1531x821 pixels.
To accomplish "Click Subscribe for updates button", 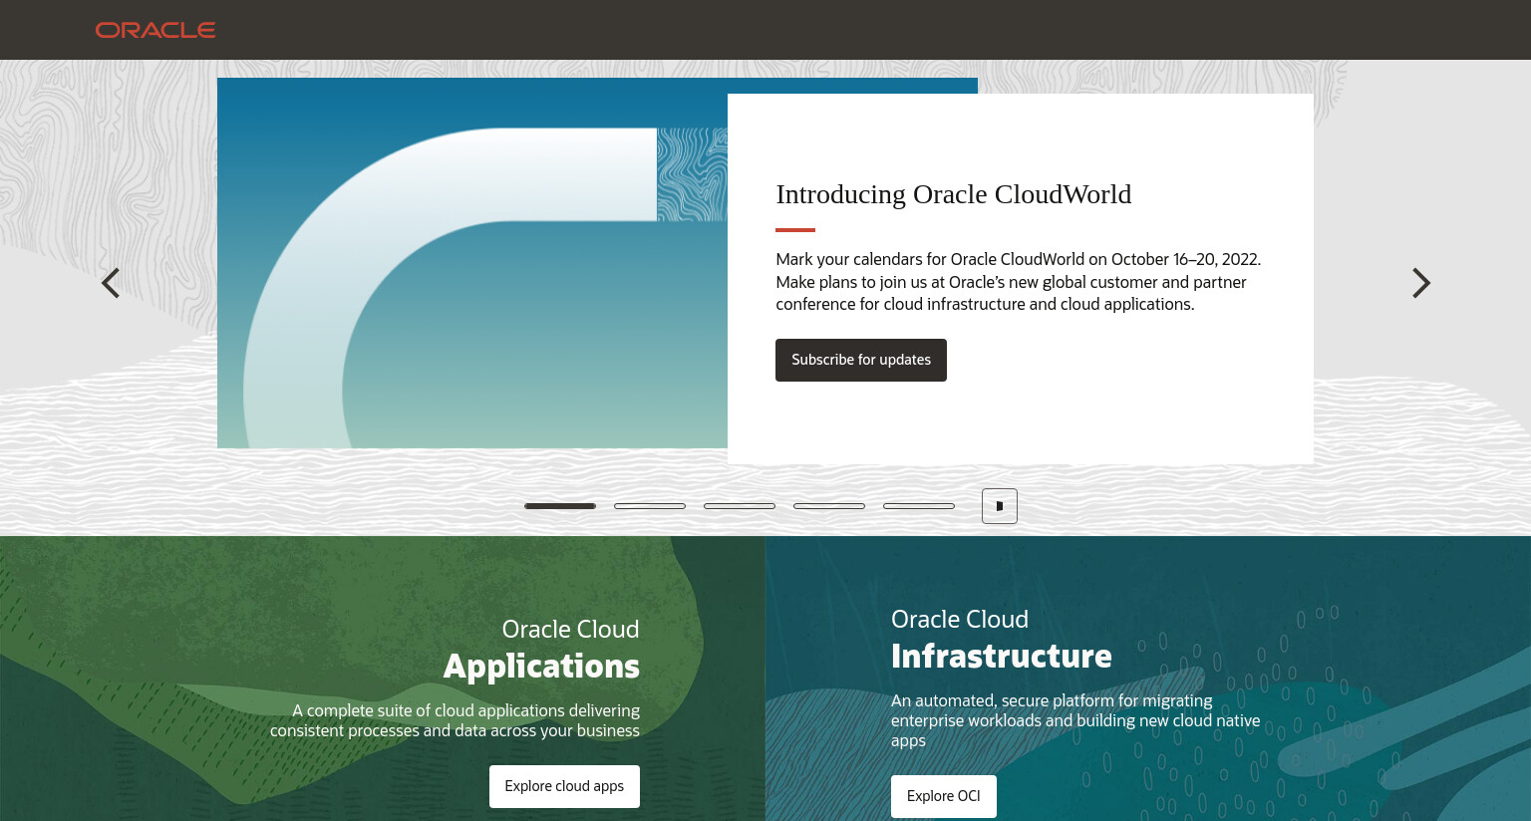I will 861,360.
